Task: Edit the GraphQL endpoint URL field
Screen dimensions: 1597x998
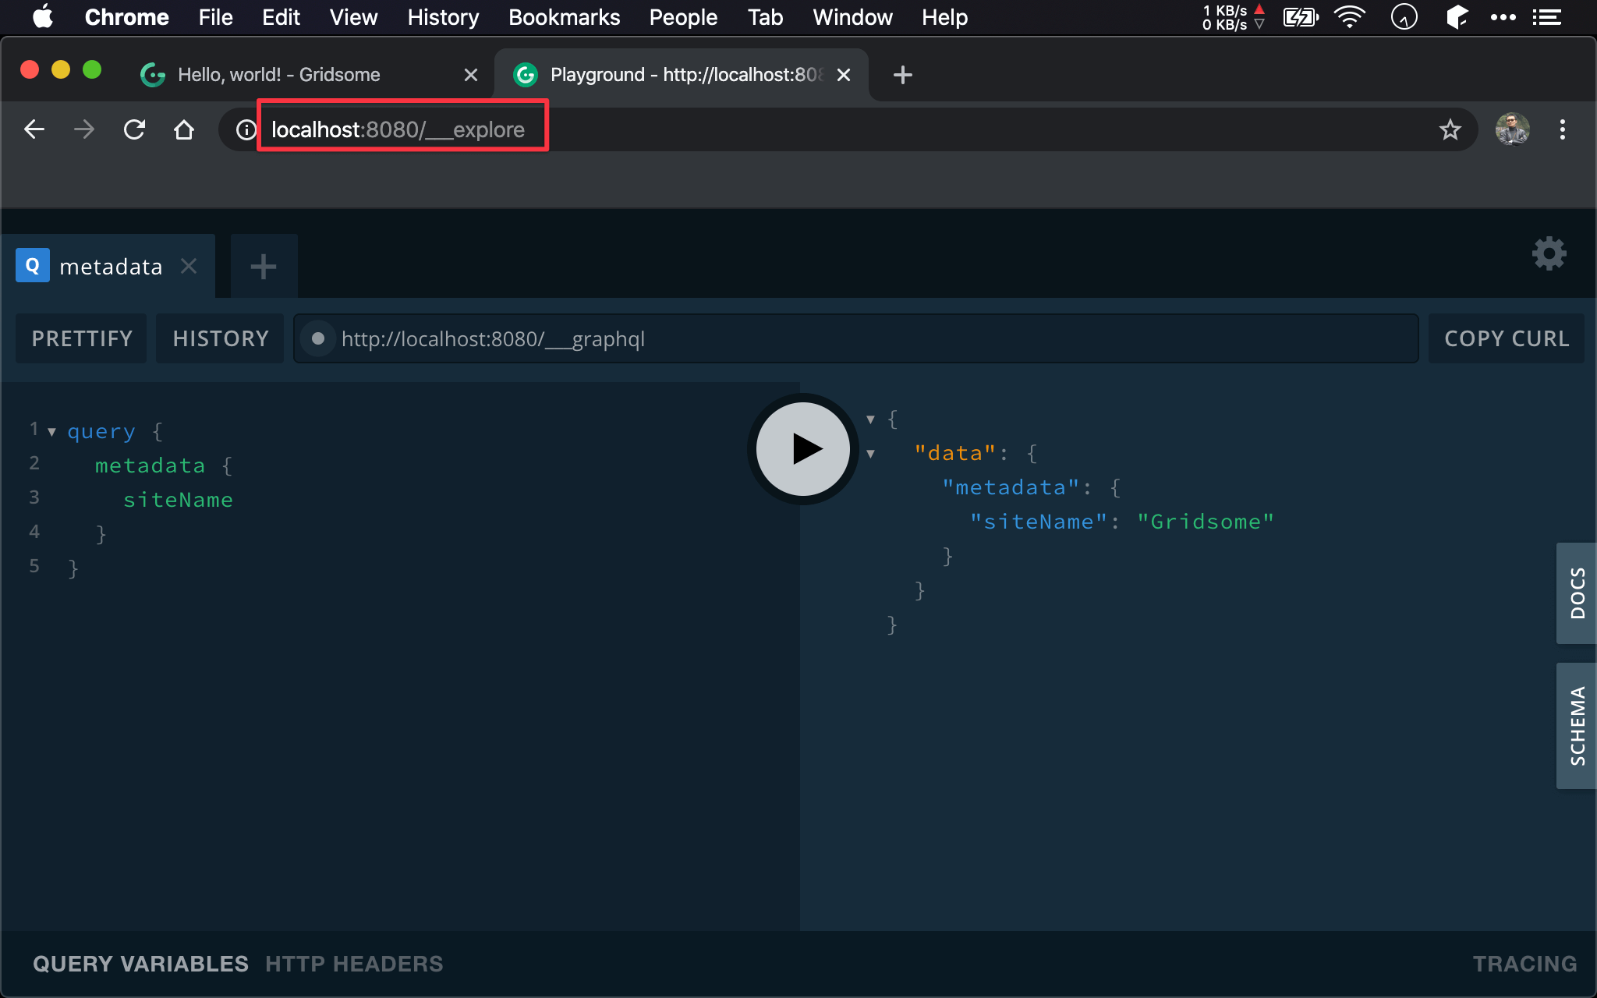Action: point(856,338)
